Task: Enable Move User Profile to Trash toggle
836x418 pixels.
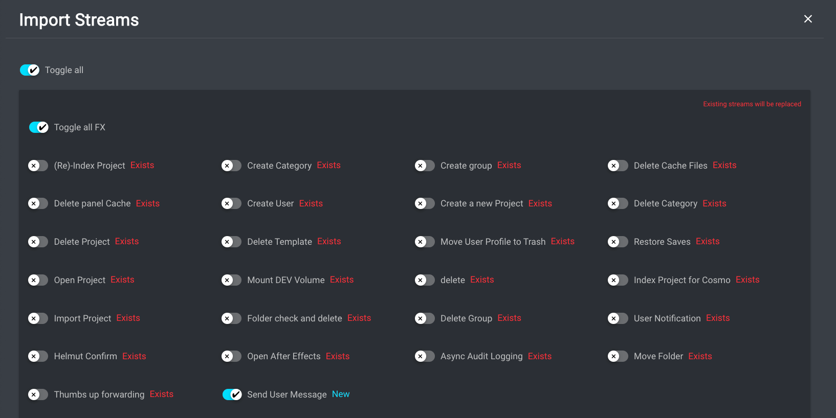Action: pos(425,242)
